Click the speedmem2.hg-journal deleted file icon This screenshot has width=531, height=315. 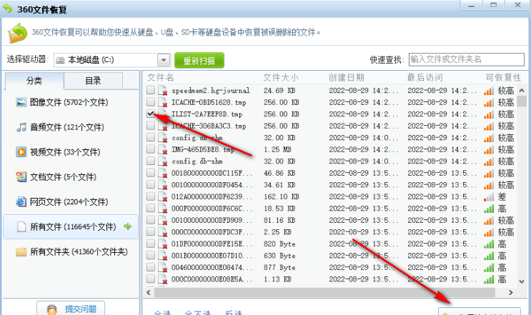[x=162, y=91]
